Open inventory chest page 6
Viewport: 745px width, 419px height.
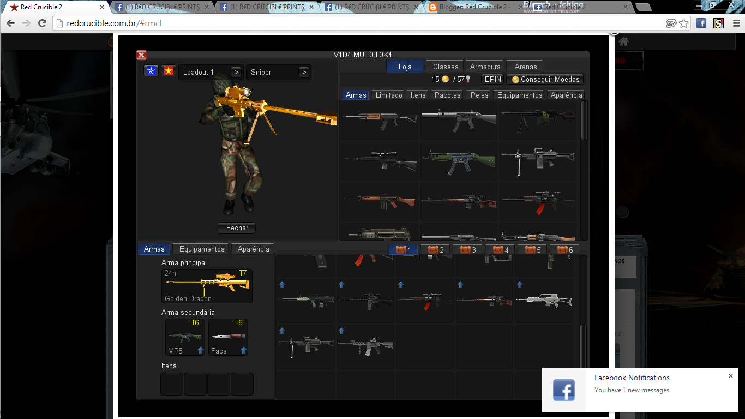click(x=564, y=250)
